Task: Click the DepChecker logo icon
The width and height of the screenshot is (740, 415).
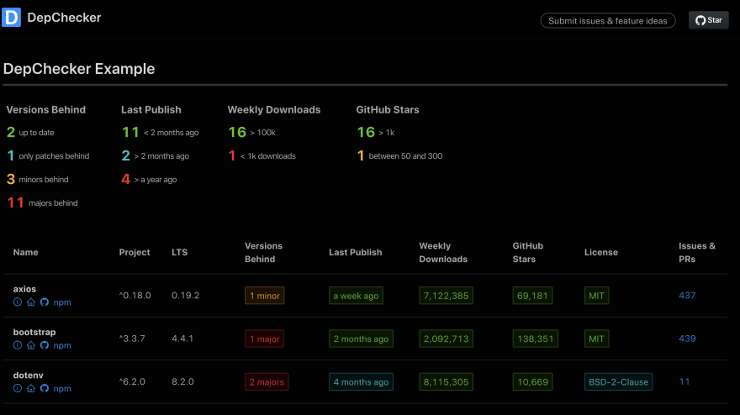Action: click(x=11, y=18)
